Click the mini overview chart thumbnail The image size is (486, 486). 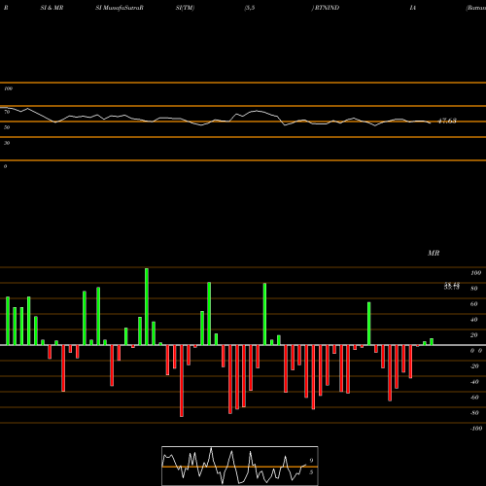coord(240,466)
